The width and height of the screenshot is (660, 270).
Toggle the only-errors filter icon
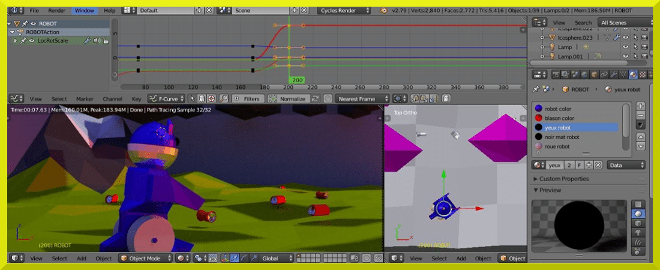(211, 98)
